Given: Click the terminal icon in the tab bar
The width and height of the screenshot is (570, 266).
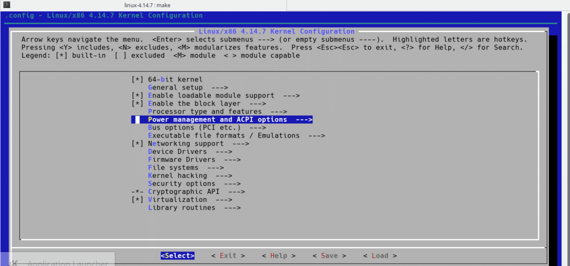Looking at the screenshot, I should pos(6,5).
